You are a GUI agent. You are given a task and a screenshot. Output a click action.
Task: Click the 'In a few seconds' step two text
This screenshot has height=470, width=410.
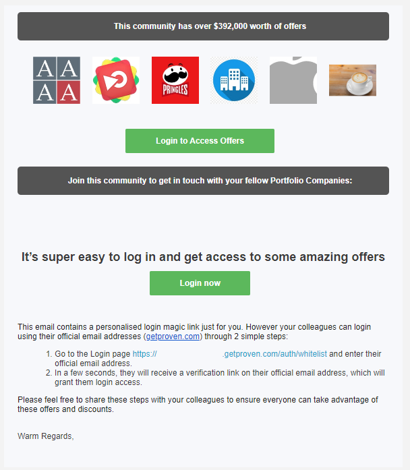point(219,378)
